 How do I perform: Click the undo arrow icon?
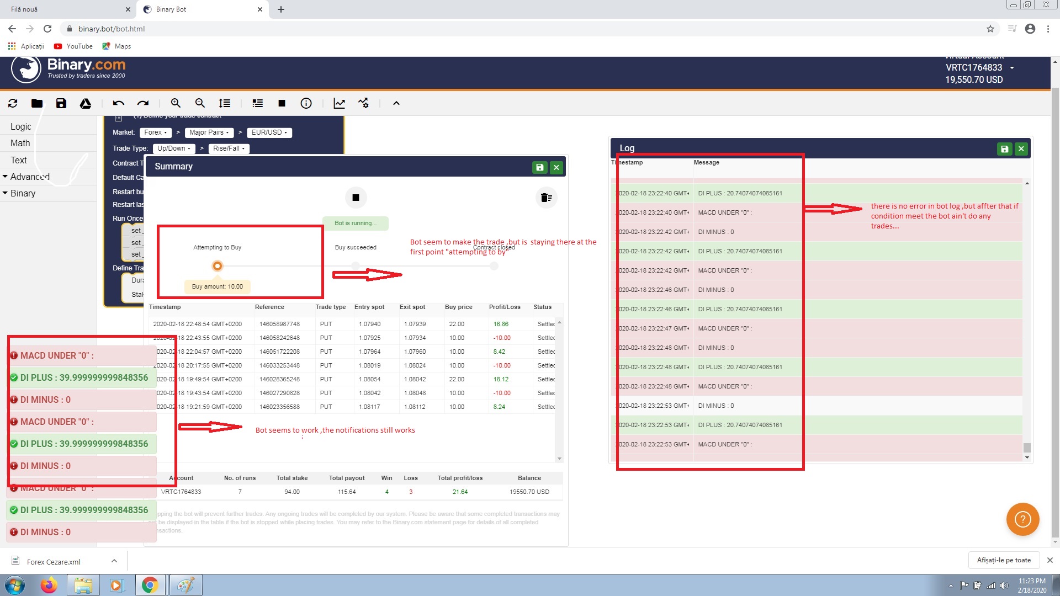coord(118,103)
